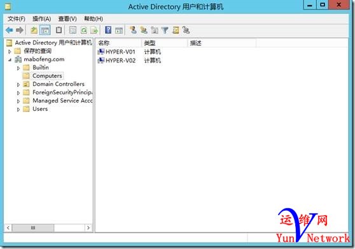Click the Find objects icon
The height and width of the screenshot is (249, 355).
(x=176, y=30)
